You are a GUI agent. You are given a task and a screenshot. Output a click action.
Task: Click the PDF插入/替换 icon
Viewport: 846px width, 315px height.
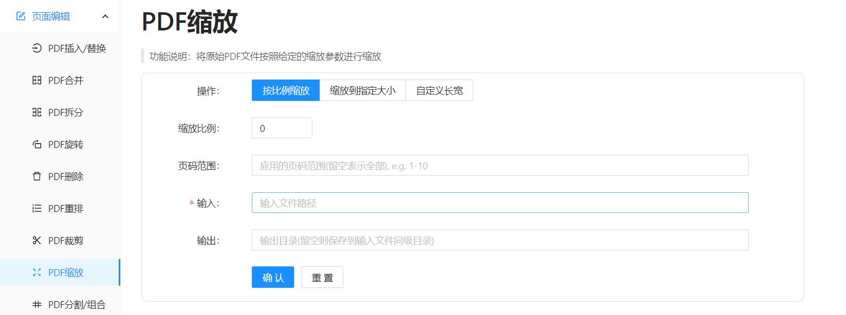(x=37, y=48)
